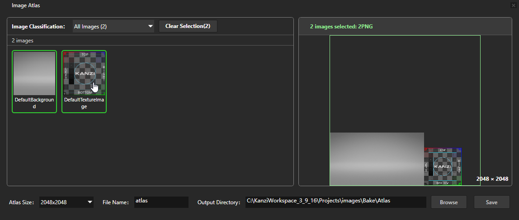Click the gray background image in atlas preview
Screen dimensions: 519x220
(x=377, y=159)
